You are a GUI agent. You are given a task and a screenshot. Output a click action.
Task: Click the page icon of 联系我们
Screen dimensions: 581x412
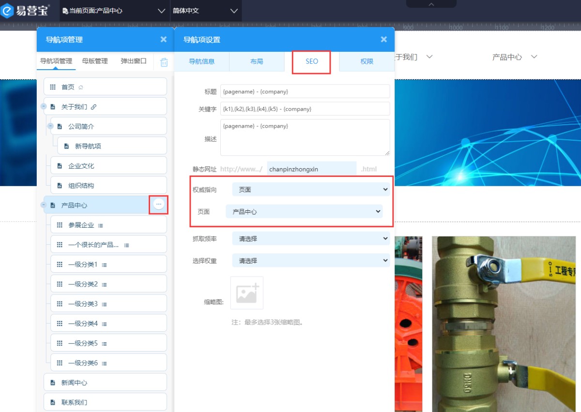coord(53,402)
